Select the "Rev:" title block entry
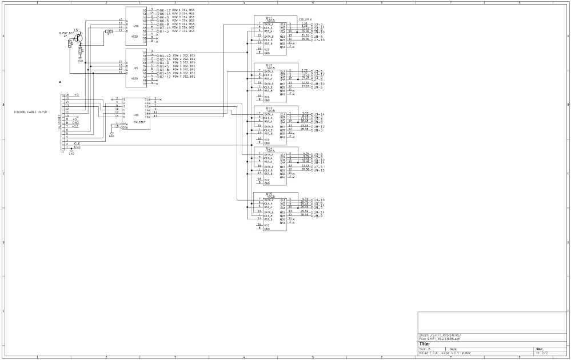The width and height of the screenshot is (571, 360). [540, 349]
